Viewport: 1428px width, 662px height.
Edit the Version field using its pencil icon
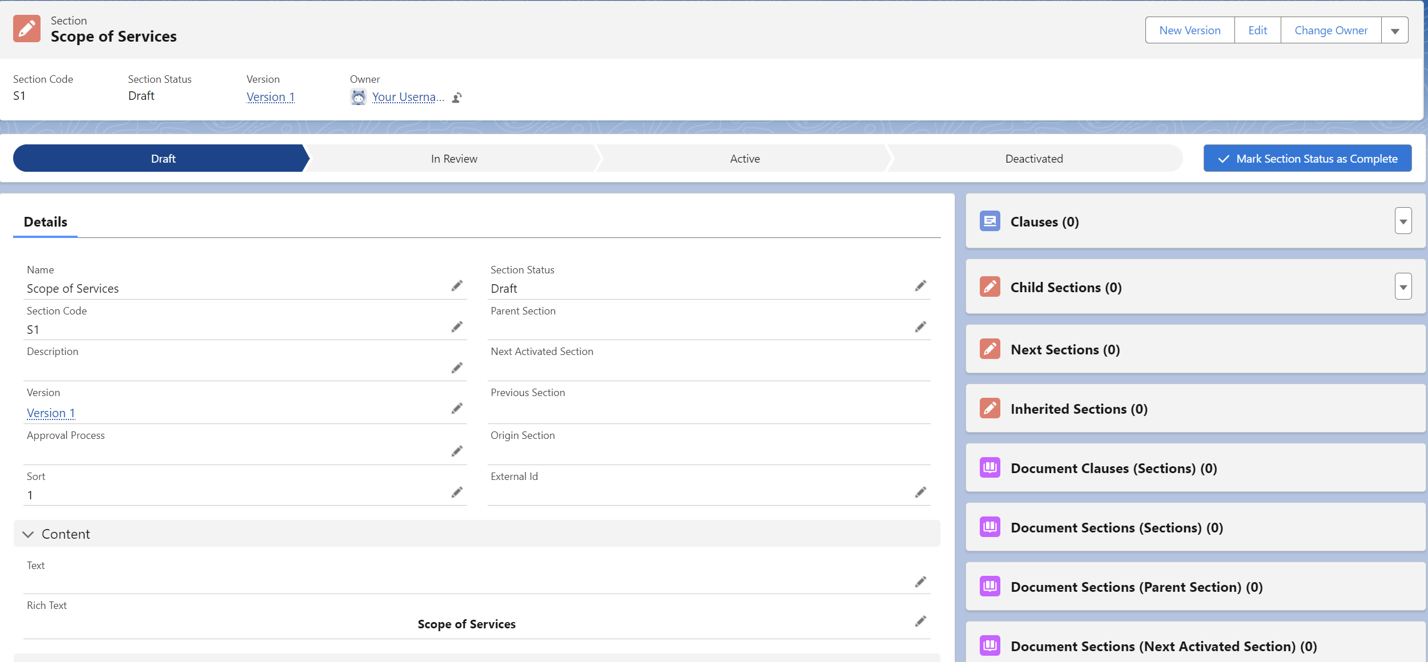coord(457,408)
